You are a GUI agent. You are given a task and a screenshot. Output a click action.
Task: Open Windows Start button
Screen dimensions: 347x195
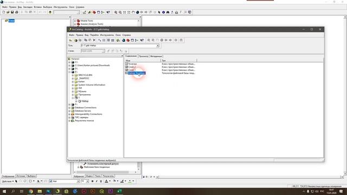pos(4,191)
